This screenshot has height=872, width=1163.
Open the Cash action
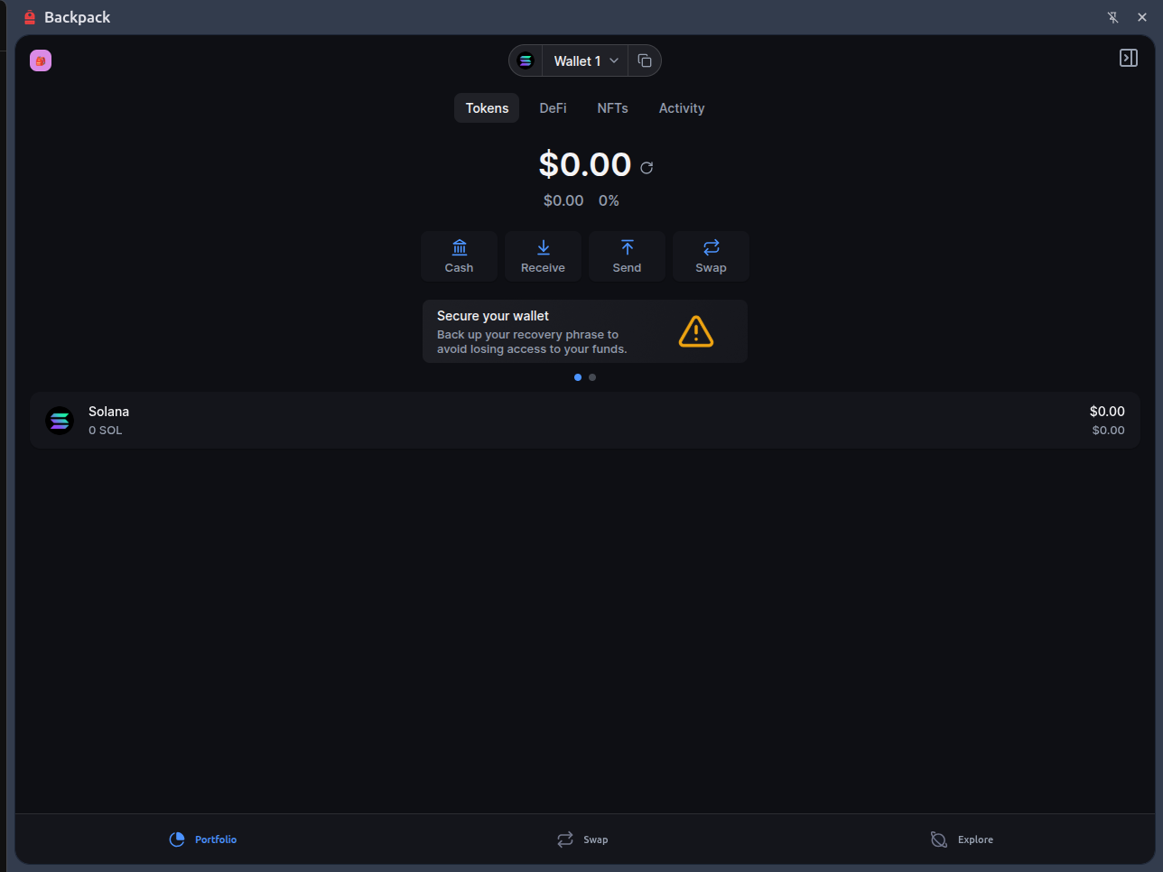tap(459, 256)
